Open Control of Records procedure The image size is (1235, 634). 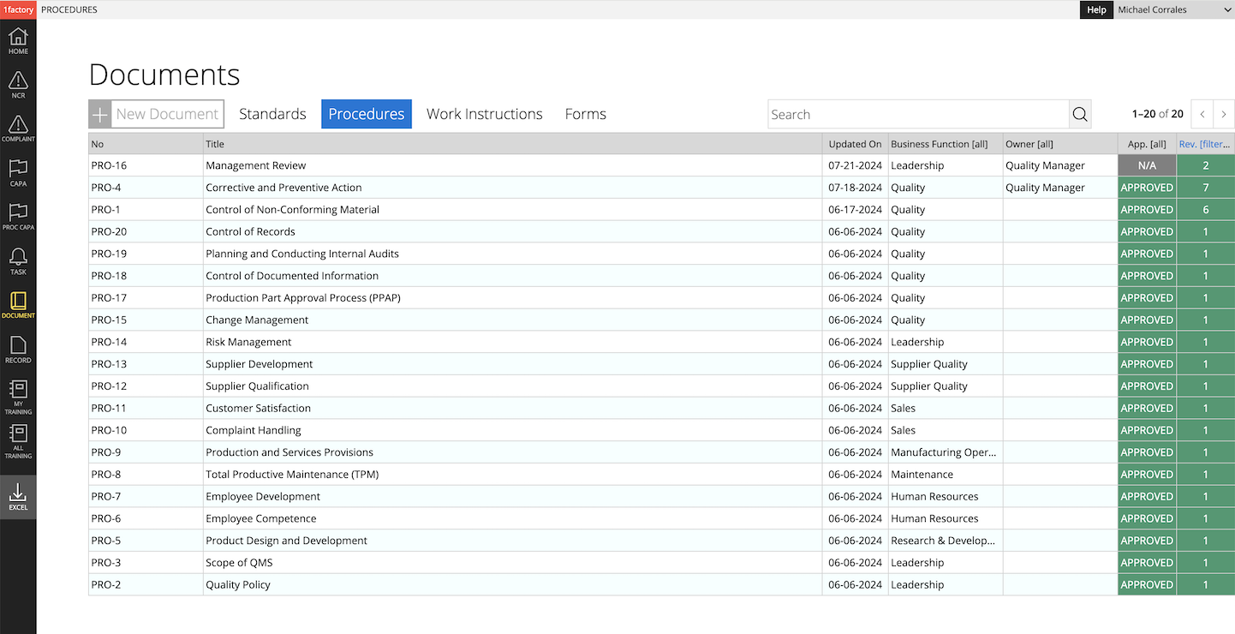250,232
